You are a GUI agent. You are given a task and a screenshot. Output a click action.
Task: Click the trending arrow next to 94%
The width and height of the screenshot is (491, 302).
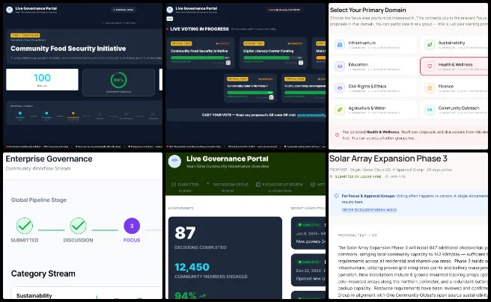(202, 295)
